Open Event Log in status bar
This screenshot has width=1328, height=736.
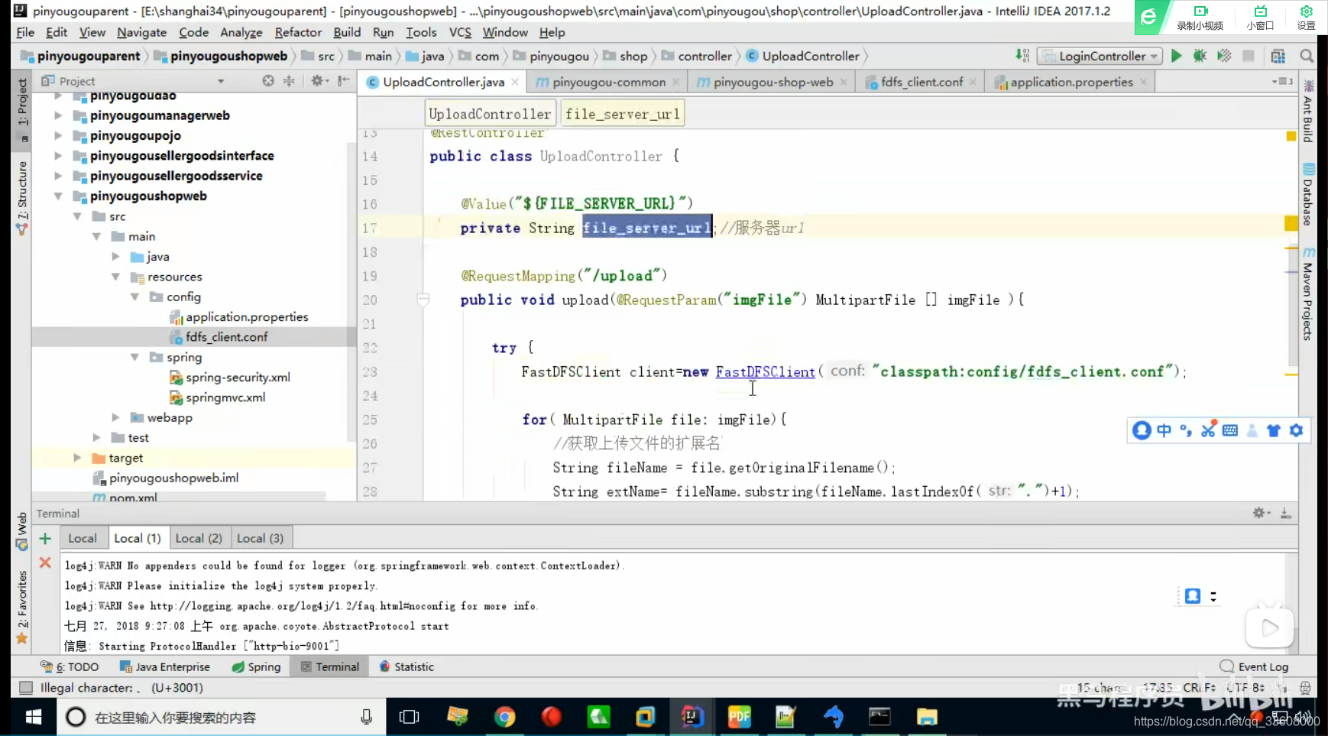pos(1254,666)
